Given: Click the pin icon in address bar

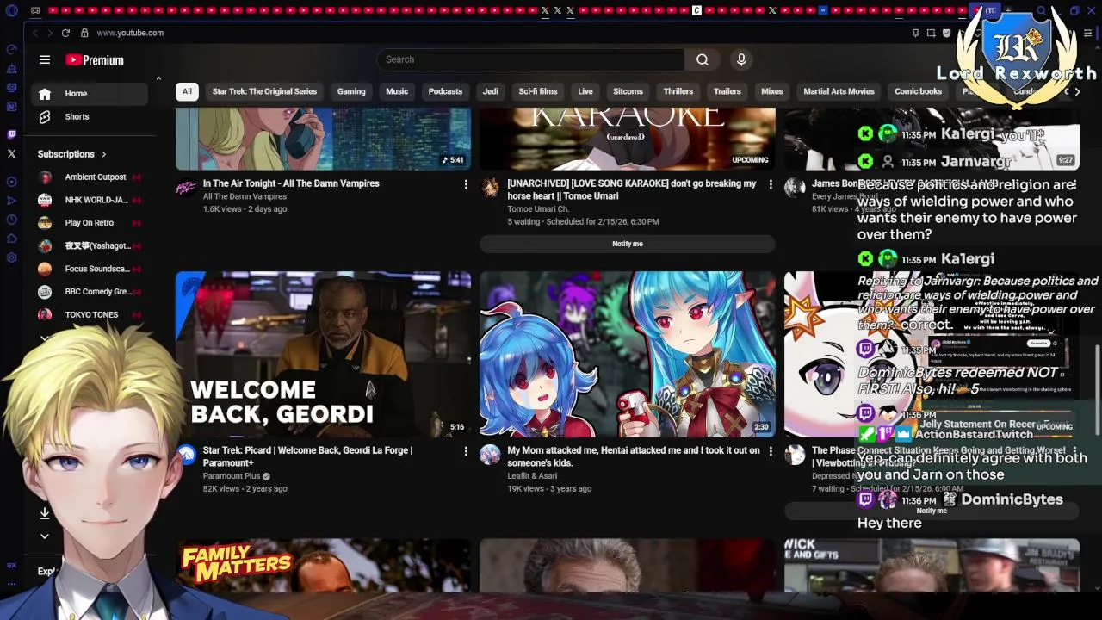Looking at the screenshot, I should point(915,33).
